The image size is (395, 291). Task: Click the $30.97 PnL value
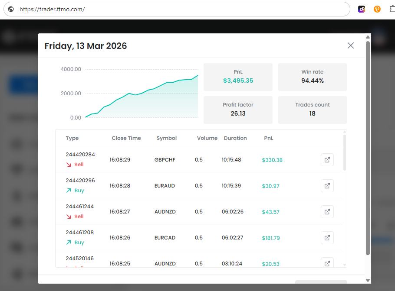click(x=270, y=186)
